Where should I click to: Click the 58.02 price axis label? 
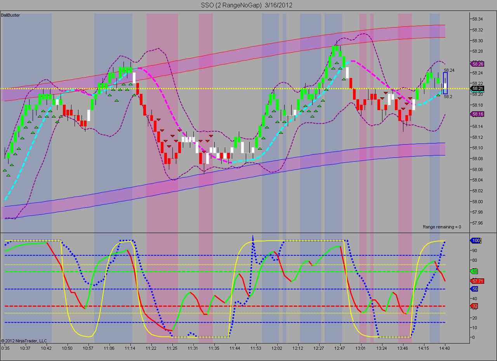click(x=478, y=191)
